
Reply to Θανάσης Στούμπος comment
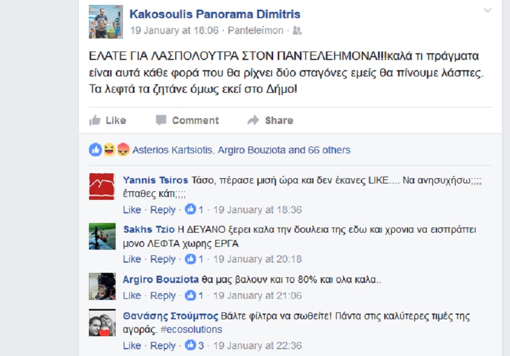click(x=163, y=346)
